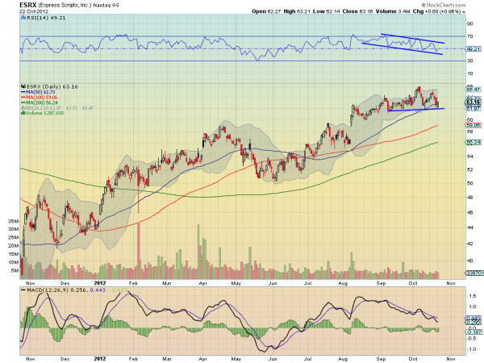Click the red 59.06 MA(100) price tag

pos(472,125)
